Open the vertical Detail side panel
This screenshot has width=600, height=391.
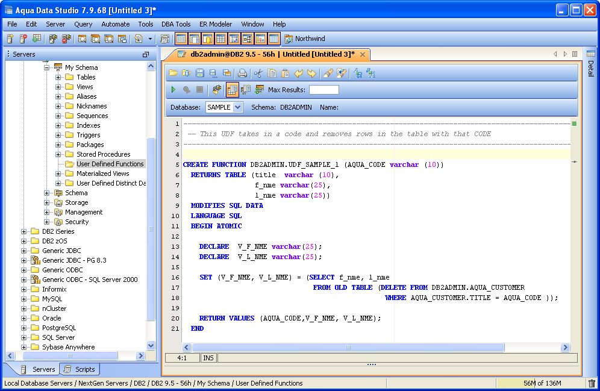tap(590, 66)
